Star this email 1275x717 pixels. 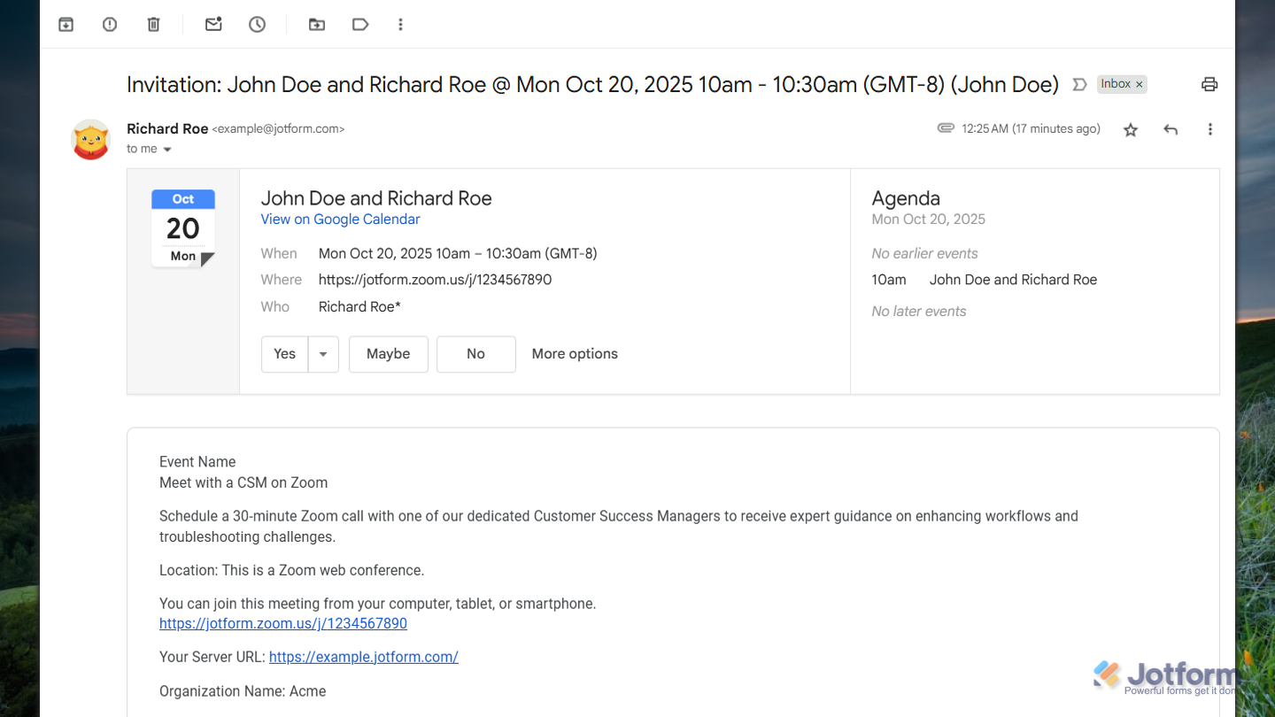coord(1130,129)
